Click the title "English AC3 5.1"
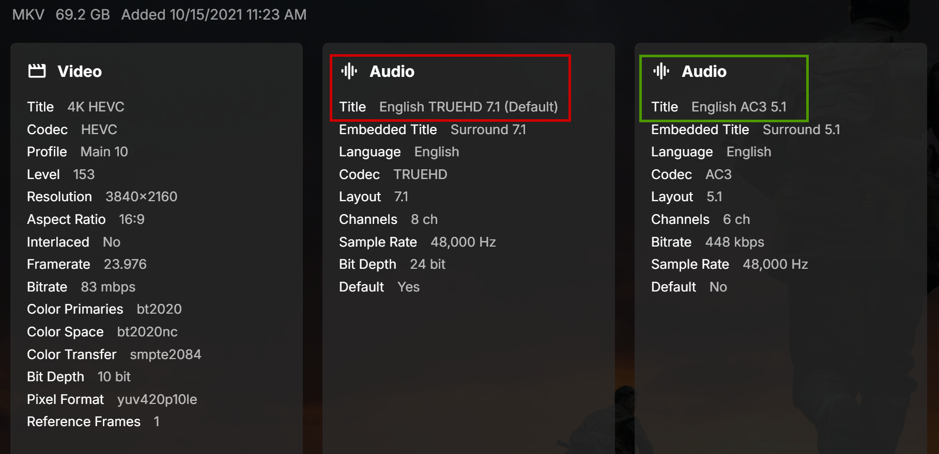Screen dimensions: 939x454 click(x=738, y=107)
